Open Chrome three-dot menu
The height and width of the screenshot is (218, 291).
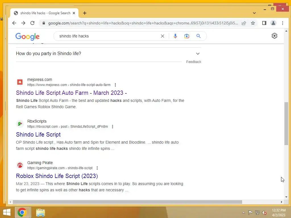282,23
